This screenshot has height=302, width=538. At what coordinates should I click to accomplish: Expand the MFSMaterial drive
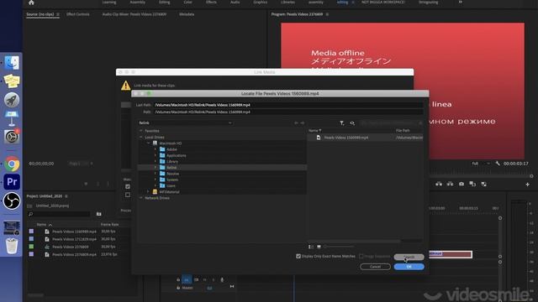[x=148, y=192]
